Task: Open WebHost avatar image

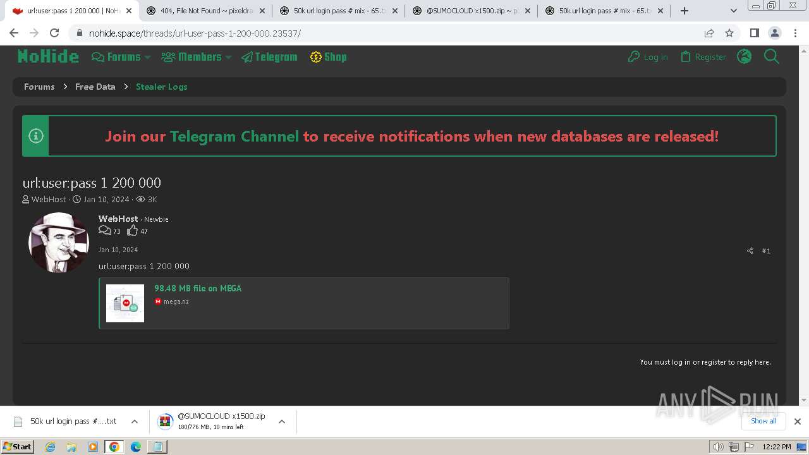Action: (x=59, y=243)
